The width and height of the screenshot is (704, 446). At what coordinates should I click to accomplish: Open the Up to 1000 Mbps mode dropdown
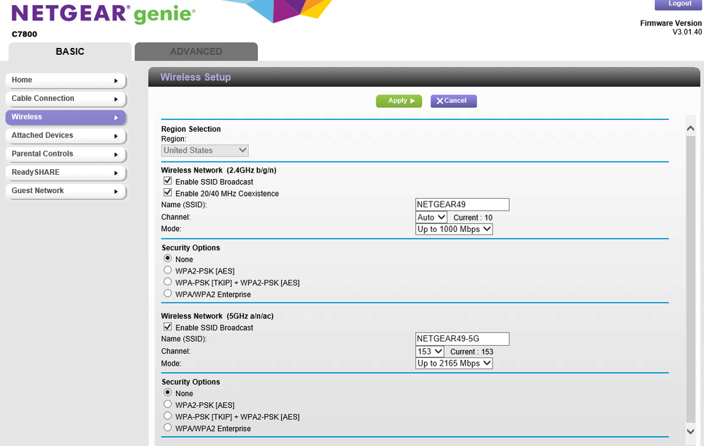point(454,229)
